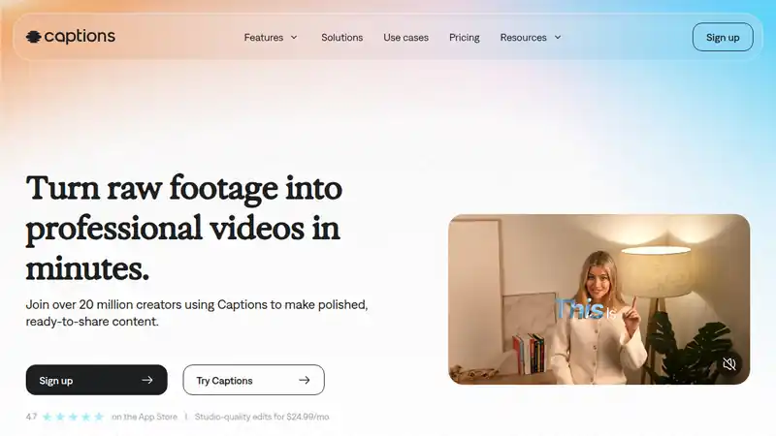The width and height of the screenshot is (776, 436).
Task: Go to Use cases
Action: (x=405, y=38)
